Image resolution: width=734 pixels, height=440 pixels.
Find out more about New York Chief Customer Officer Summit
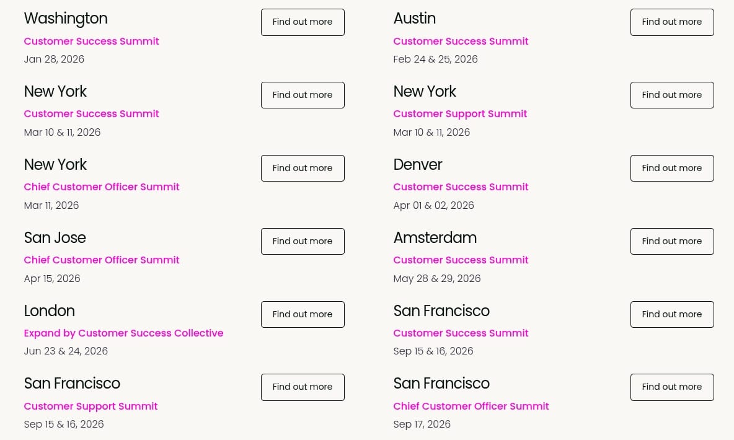[303, 169]
